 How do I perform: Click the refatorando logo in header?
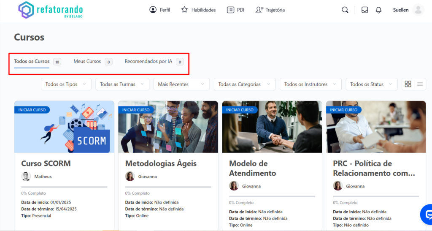click(50, 10)
